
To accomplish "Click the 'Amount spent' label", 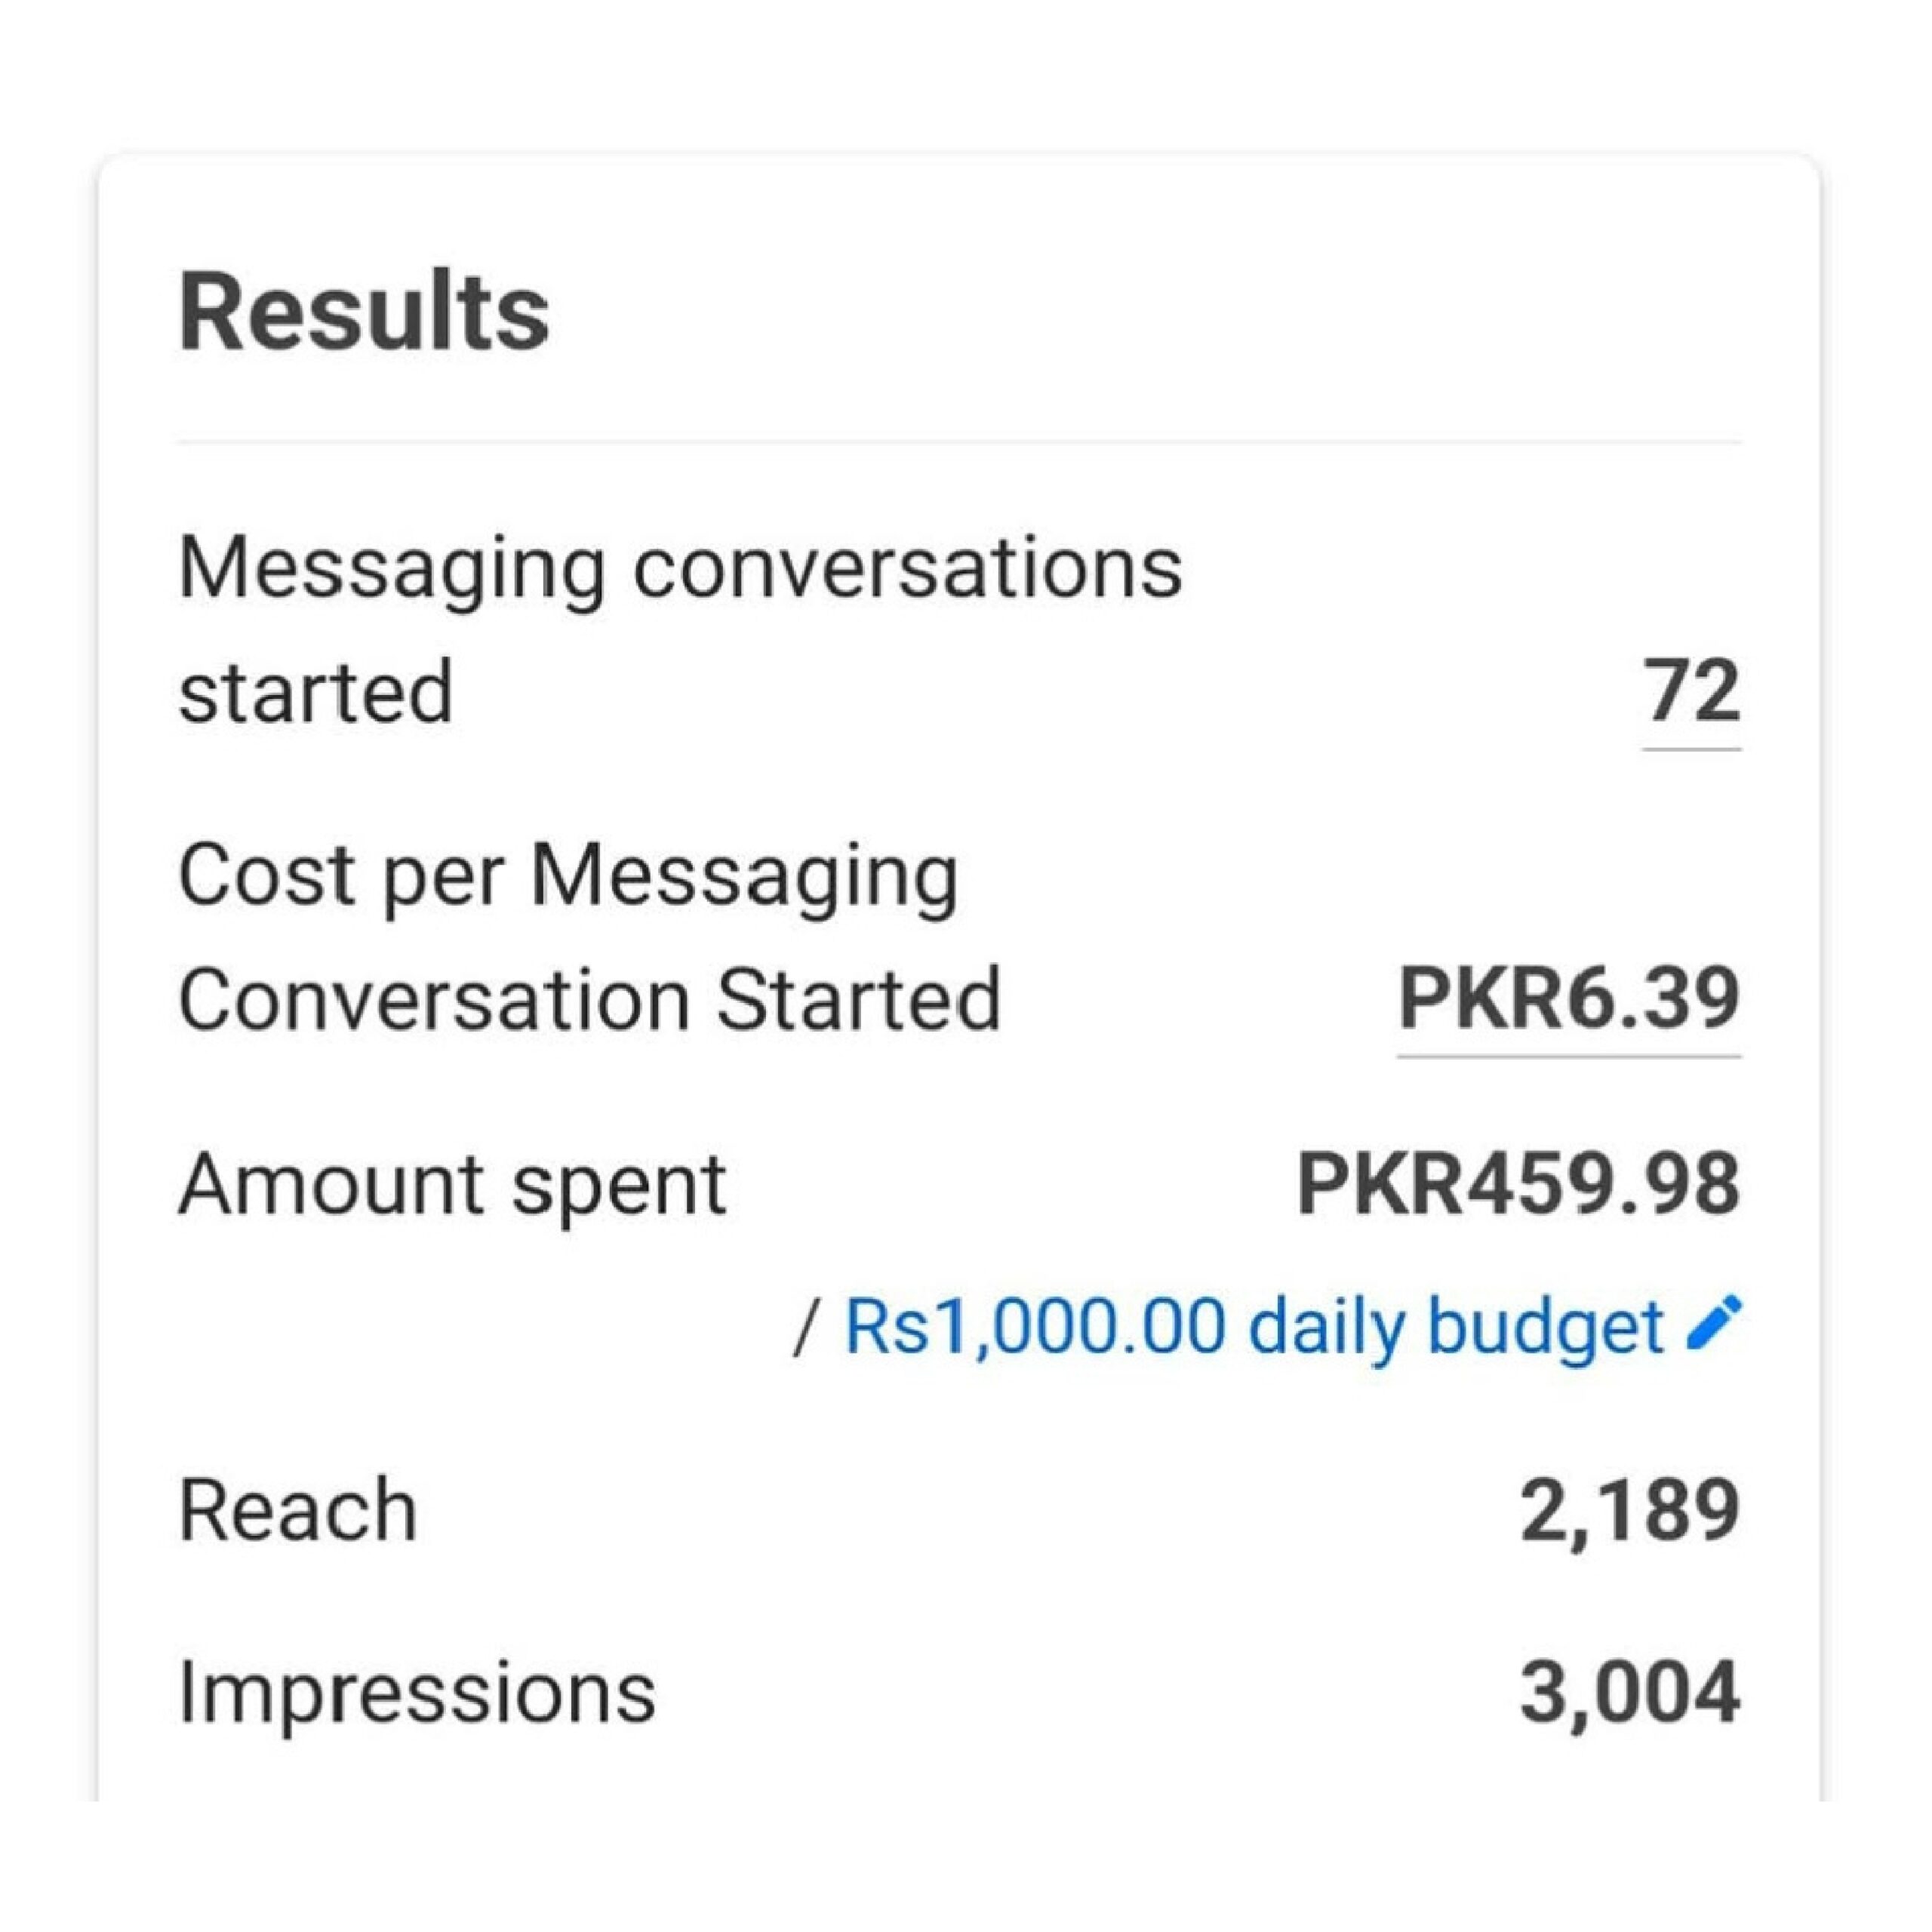I will click(452, 1184).
